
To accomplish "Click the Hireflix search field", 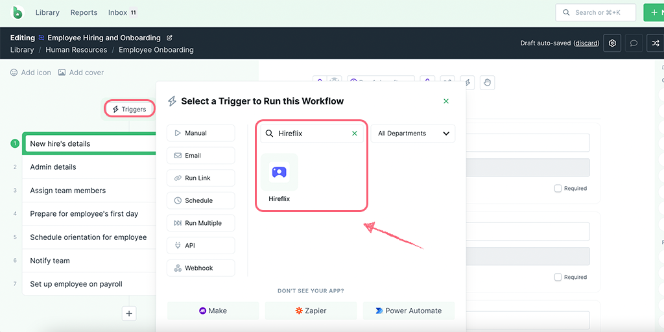I will (x=312, y=134).
